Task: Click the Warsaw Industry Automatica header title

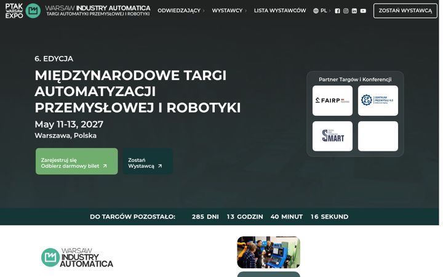Action: tap(98, 10)
